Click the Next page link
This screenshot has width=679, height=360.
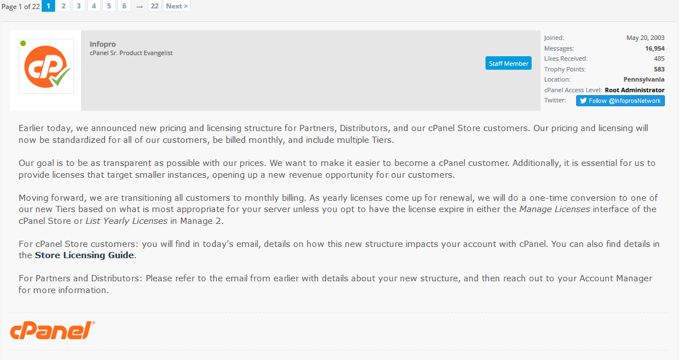click(177, 6)
